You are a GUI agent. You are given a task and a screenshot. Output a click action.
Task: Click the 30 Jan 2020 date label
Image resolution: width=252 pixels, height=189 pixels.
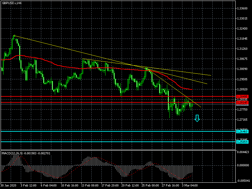point(9,186)
